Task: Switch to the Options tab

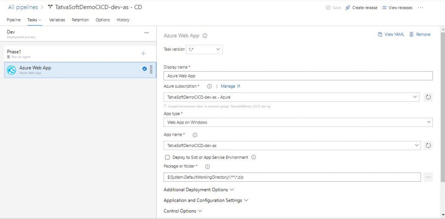Action: click(103, 20)
